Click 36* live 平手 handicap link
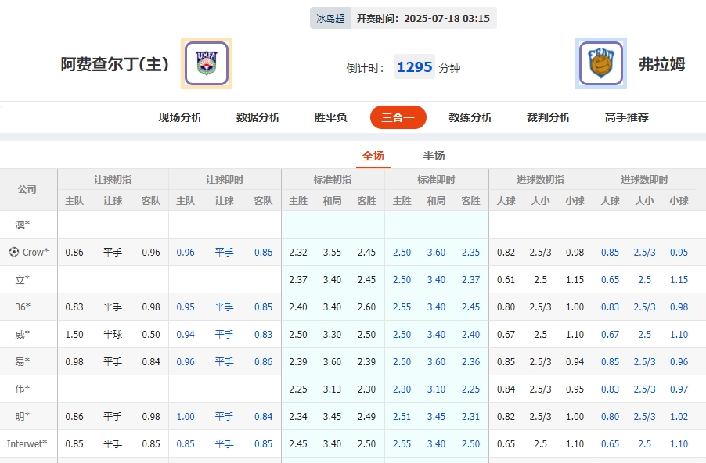Screen dimensions: 706x463 225,307
